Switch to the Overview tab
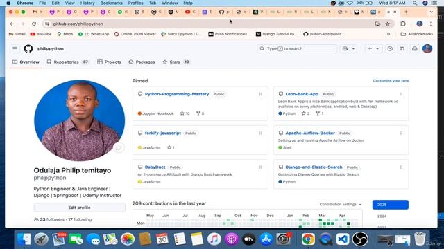 click(26, 62)
